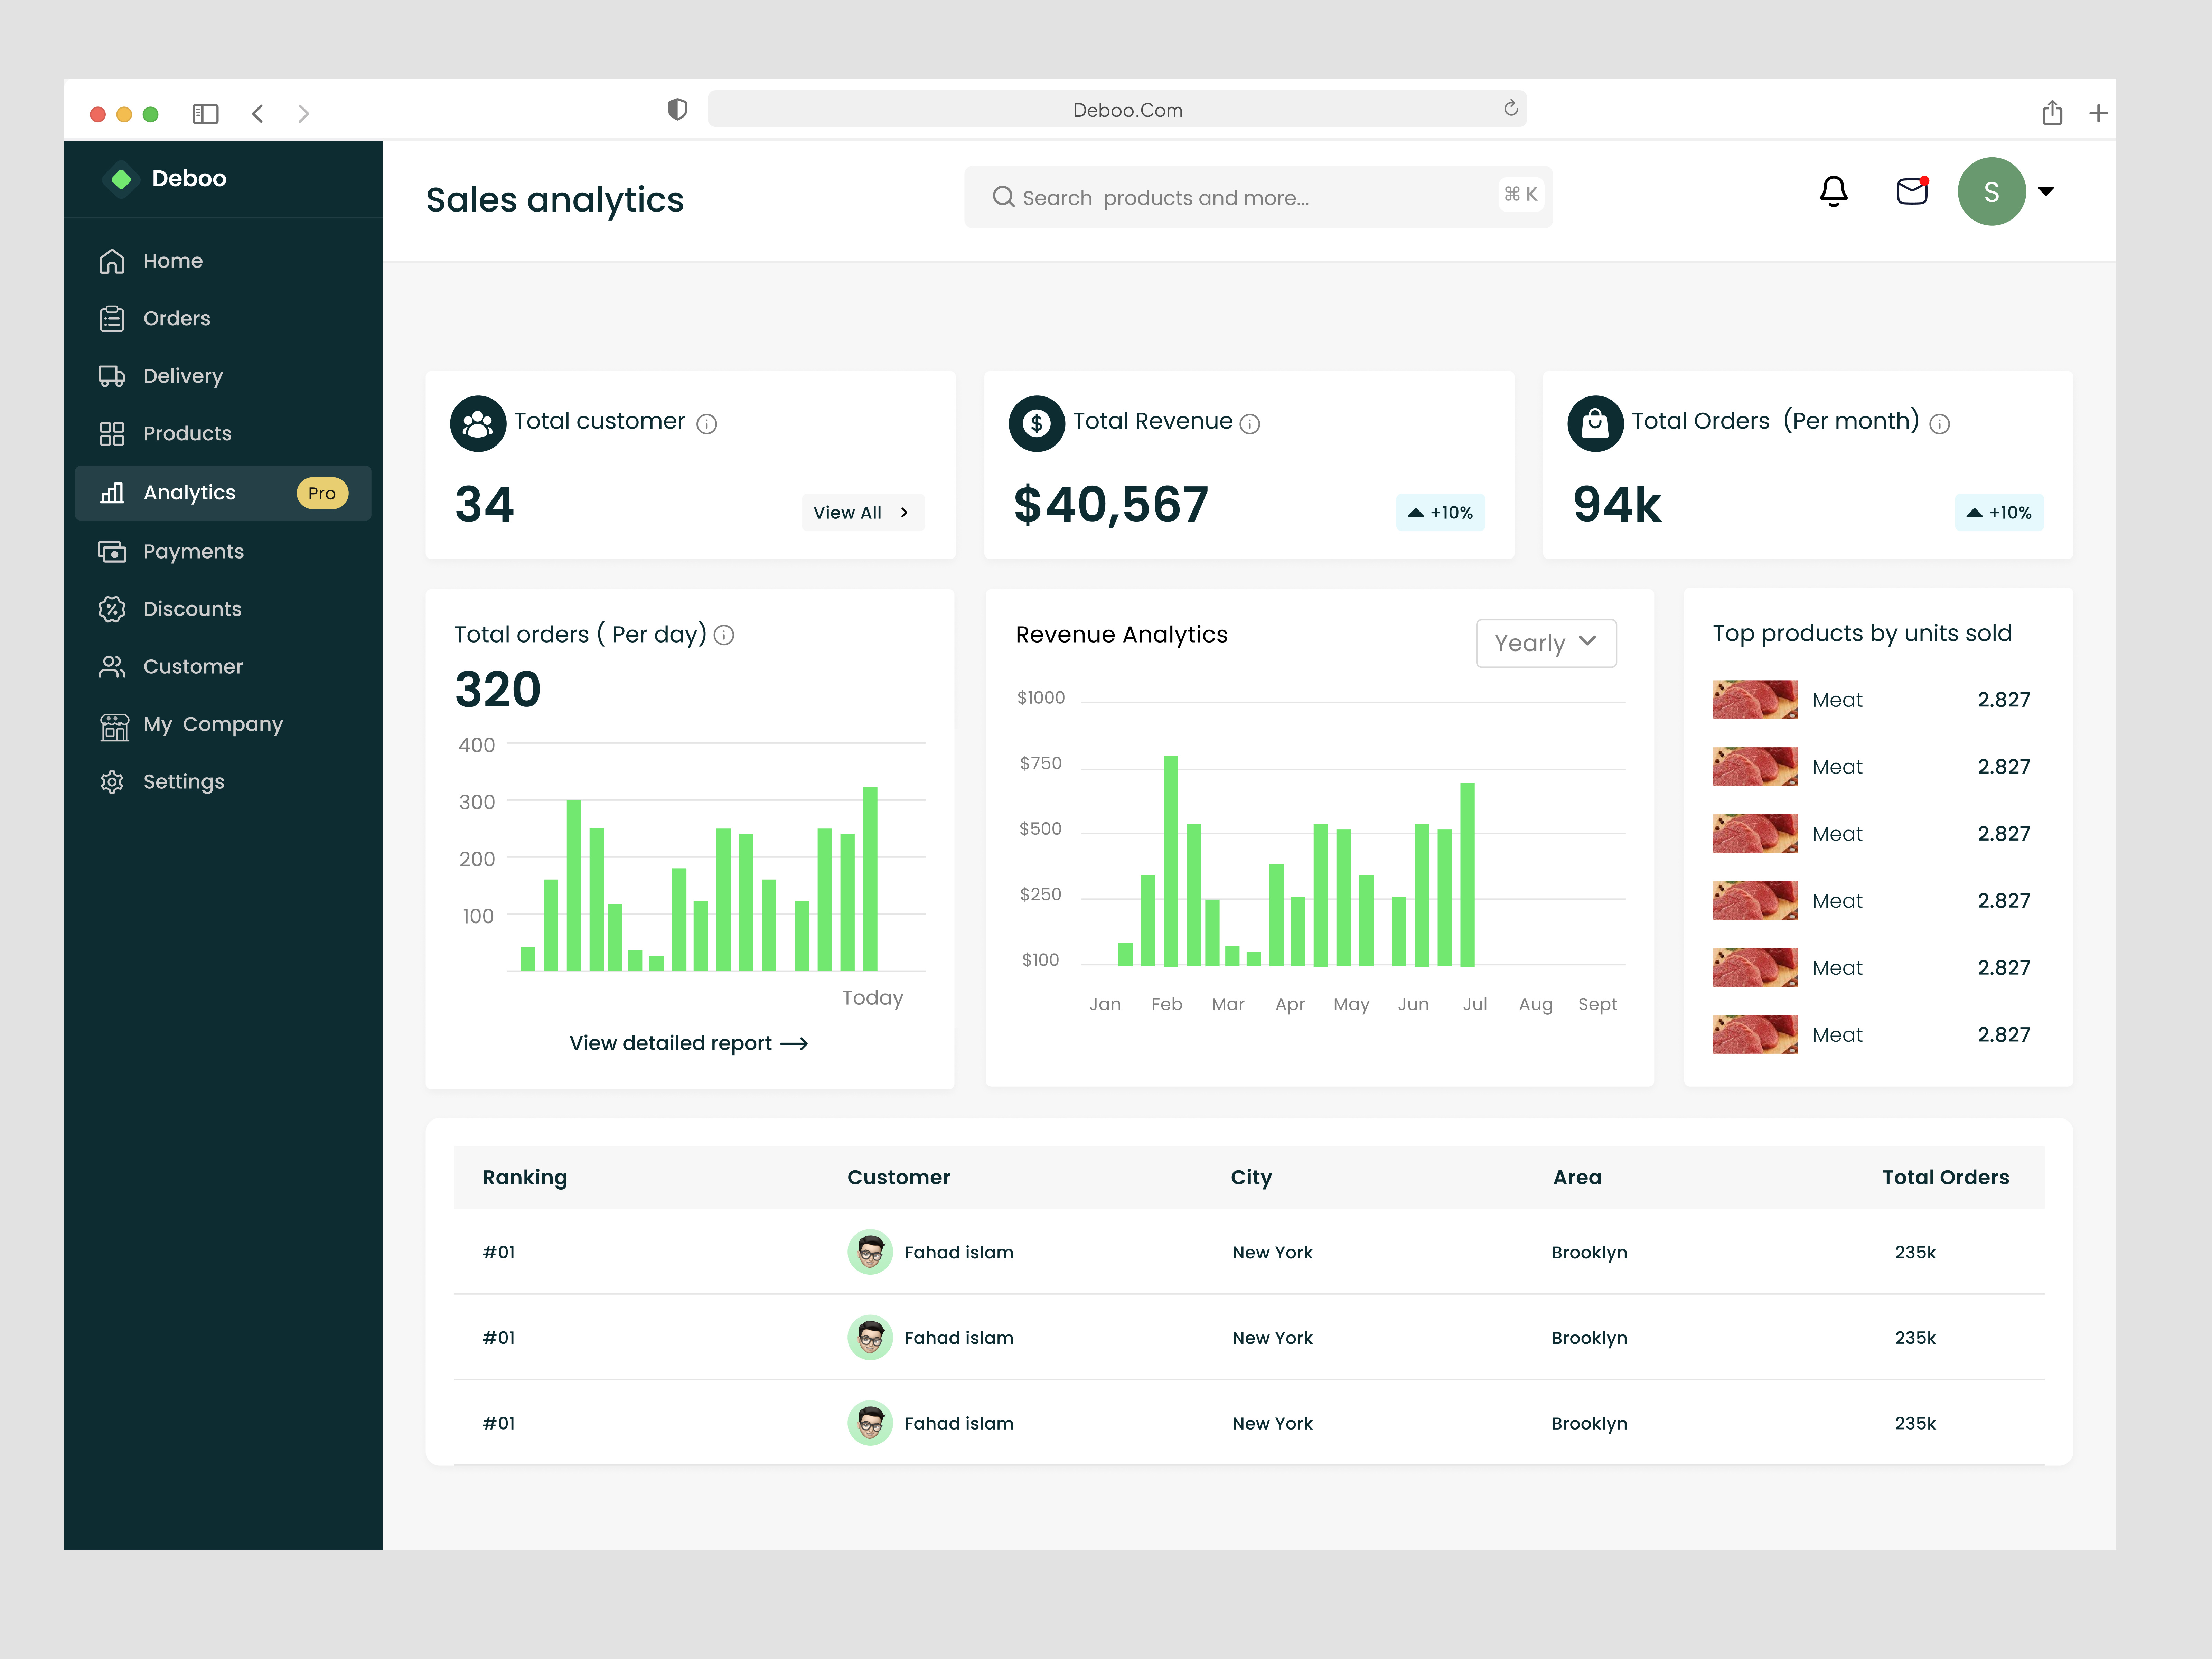Click the Analytics bar-chart icon

(112, 492)
